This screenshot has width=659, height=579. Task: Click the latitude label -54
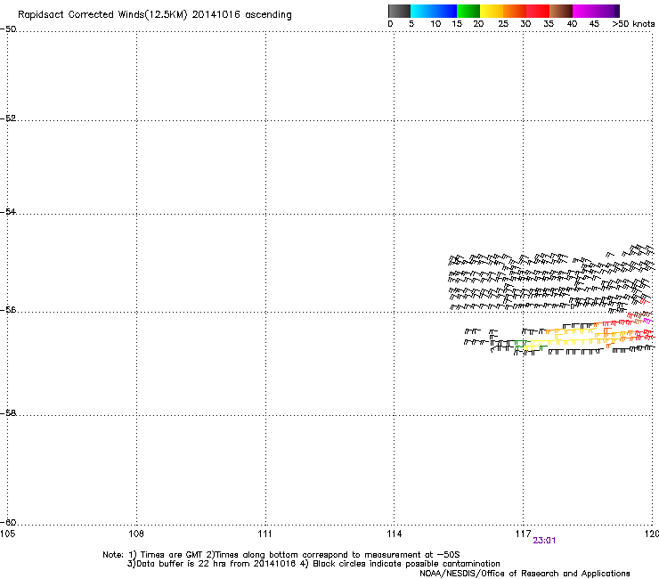click(x=8, y=211)
